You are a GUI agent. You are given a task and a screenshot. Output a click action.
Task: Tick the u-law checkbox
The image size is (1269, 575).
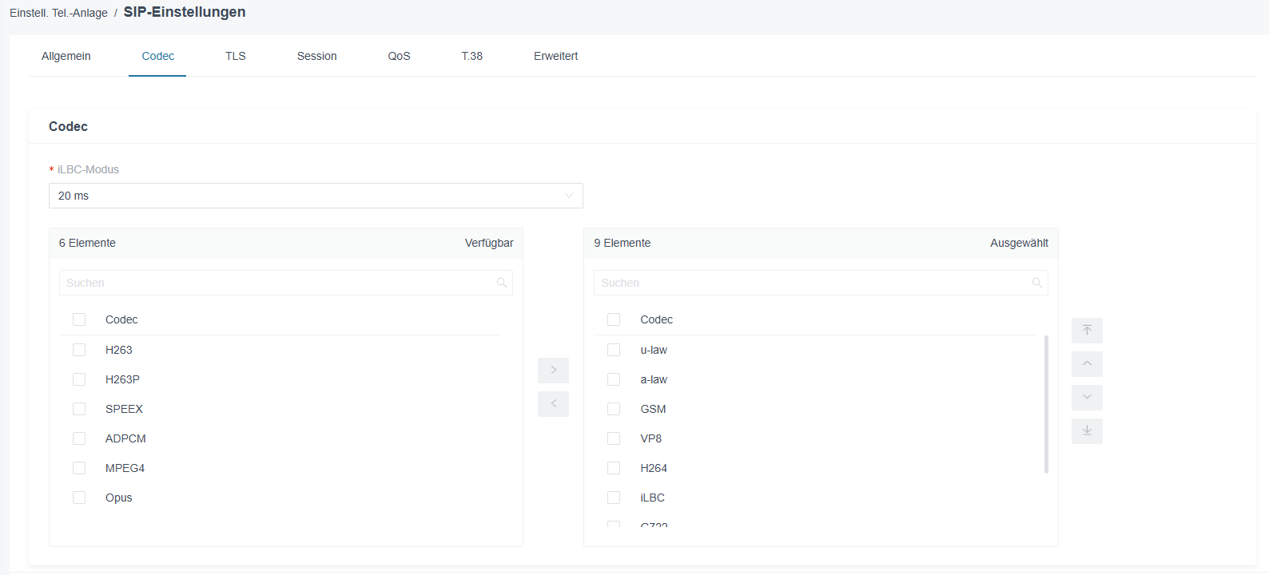click(x=614, y=350)
